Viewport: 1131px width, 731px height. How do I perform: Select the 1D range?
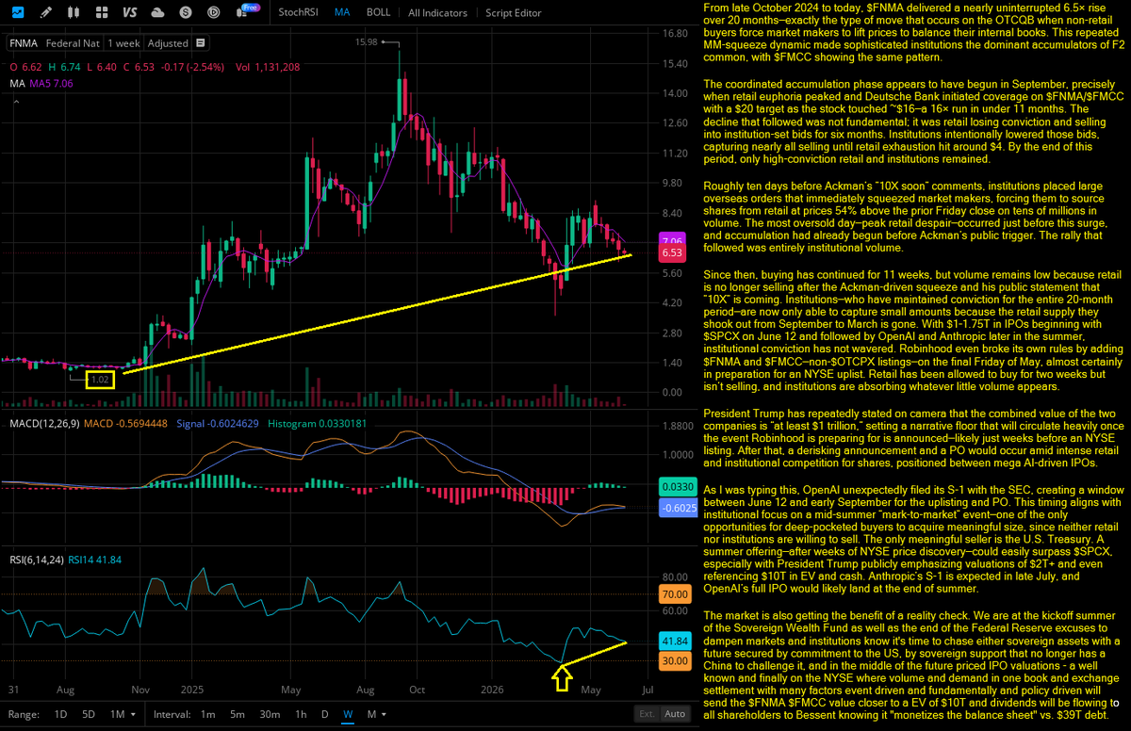(60, 715)
